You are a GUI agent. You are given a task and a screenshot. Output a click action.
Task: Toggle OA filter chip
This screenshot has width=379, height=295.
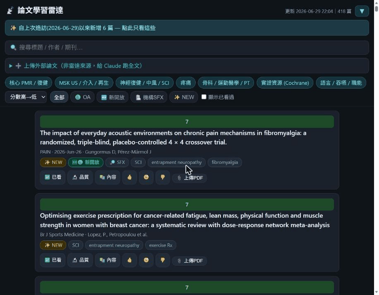82,97
